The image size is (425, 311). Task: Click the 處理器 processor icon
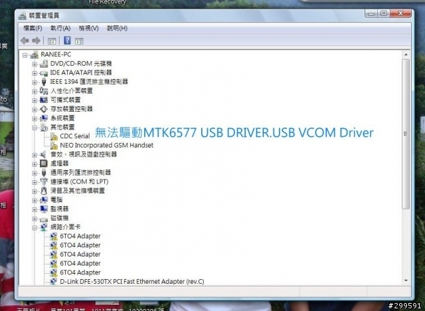(x=43, y=163)
